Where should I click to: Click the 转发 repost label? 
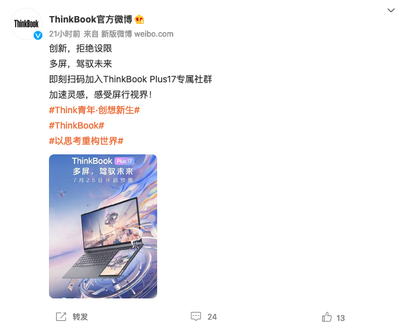coord(80,317)
